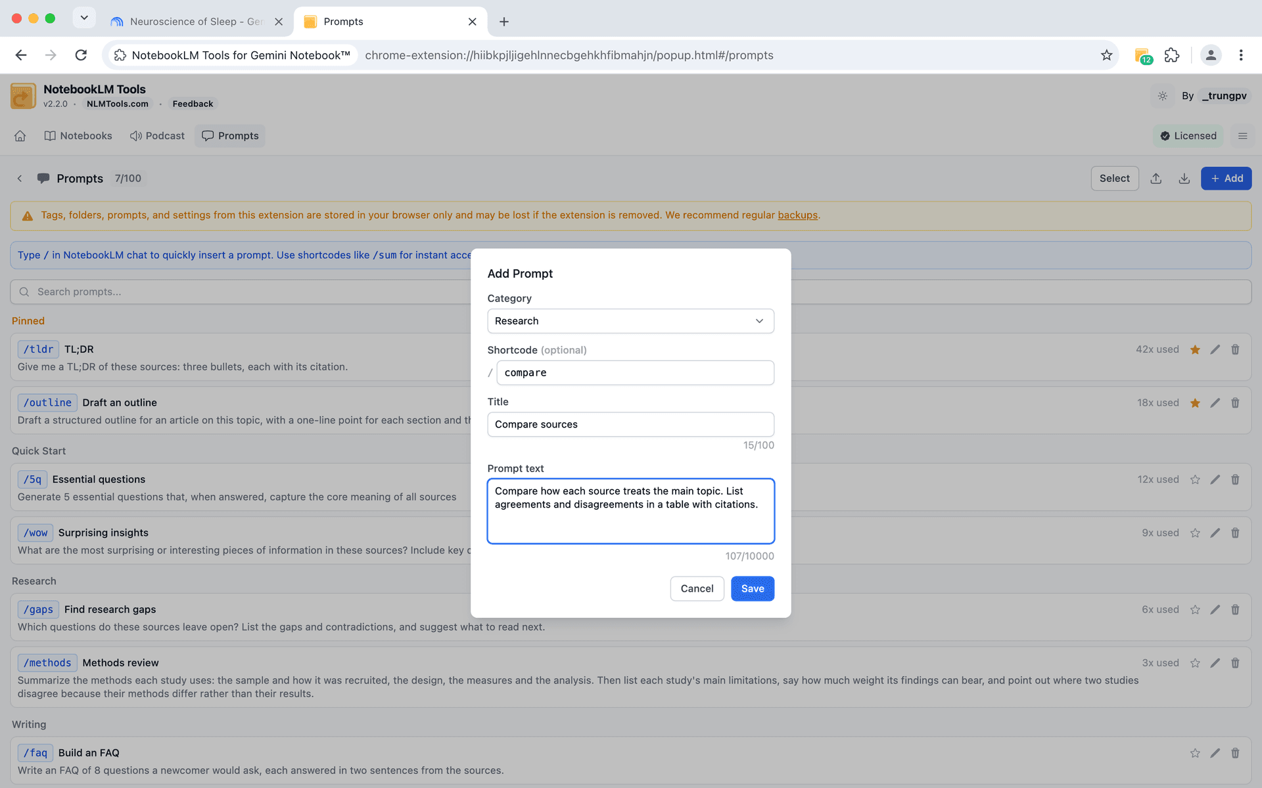Open Chrome extensions puzzle icon
The image size is (1262, 788).
point(1172,55)
